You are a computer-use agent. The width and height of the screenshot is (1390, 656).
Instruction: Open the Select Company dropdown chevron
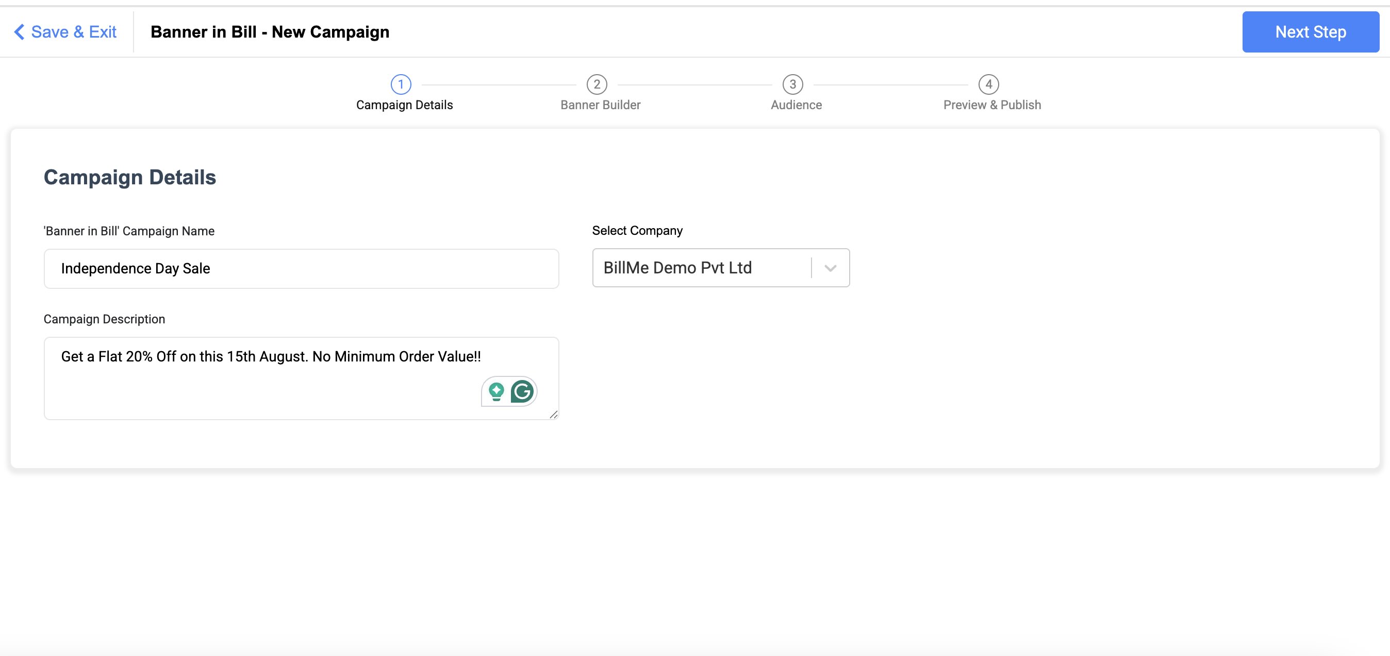tap(830, 268)
